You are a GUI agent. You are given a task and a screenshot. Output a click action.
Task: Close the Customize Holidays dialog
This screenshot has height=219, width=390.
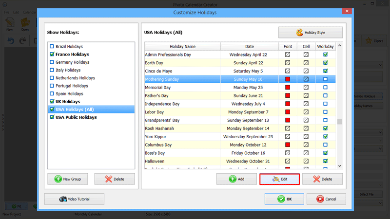[x=347, y=11]
